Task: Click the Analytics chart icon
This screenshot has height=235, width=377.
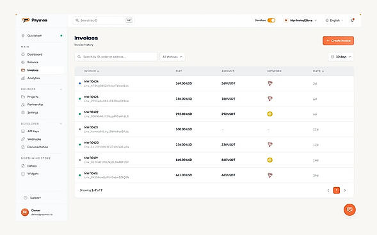Action: point(23,78)
